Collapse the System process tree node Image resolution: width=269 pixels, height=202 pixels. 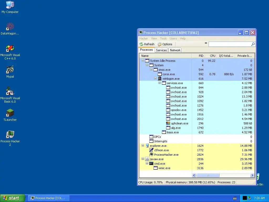[x=147, y=65]
